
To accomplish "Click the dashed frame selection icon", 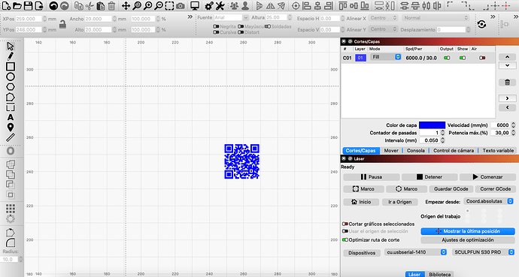I will [169, 5].
